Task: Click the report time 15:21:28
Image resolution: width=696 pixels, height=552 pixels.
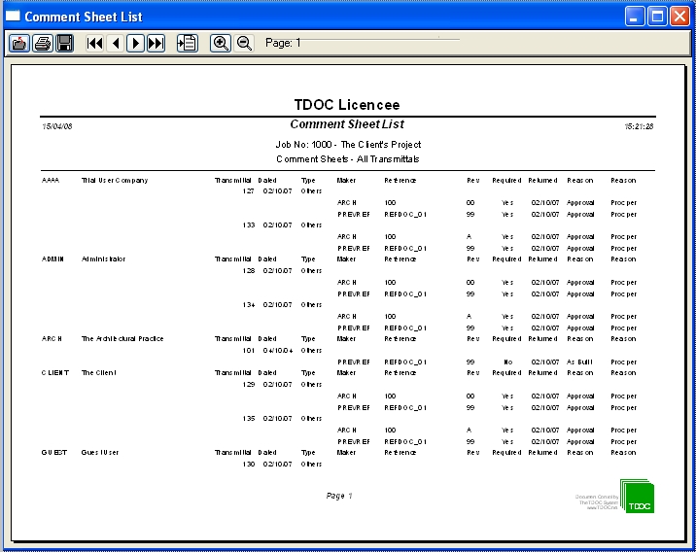Action: click(x=639, y=126)
